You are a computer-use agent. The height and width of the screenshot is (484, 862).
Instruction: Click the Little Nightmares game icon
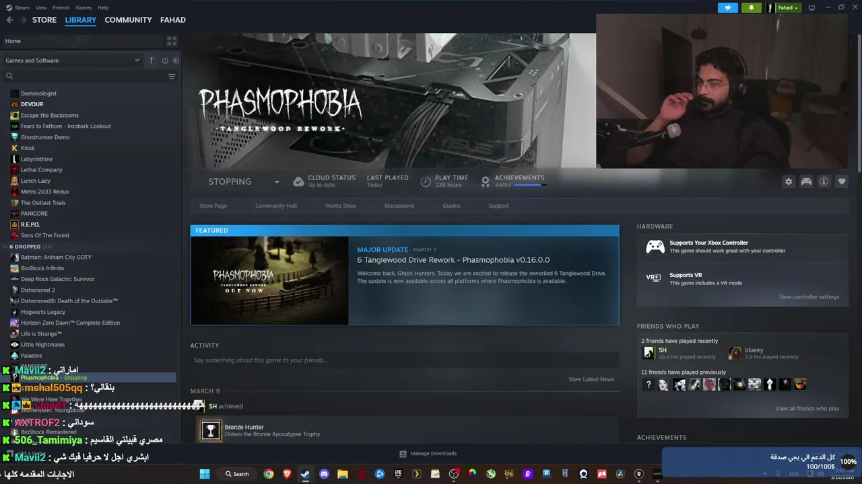tap(15, 345)
